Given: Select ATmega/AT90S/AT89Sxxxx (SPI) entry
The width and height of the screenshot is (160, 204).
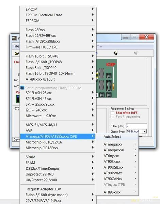Looking at the screenshot, I should [x=58, y=136].
